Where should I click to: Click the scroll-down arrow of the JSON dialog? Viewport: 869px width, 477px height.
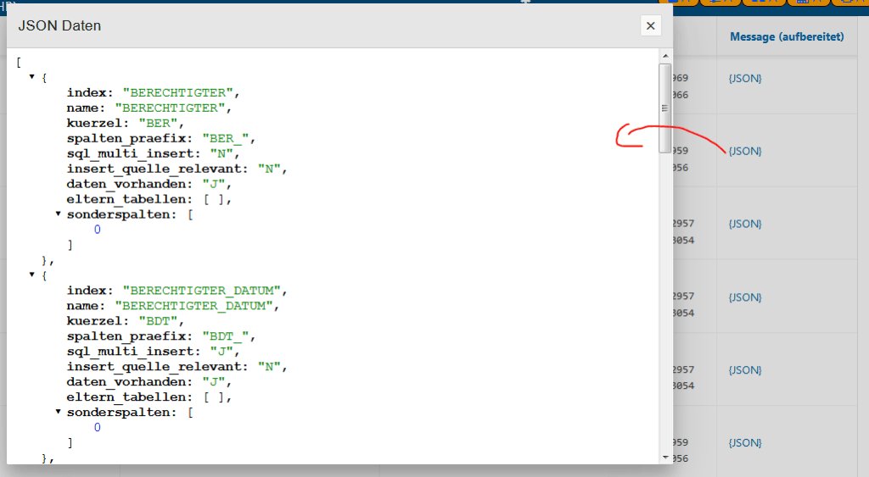coord(665,458)
